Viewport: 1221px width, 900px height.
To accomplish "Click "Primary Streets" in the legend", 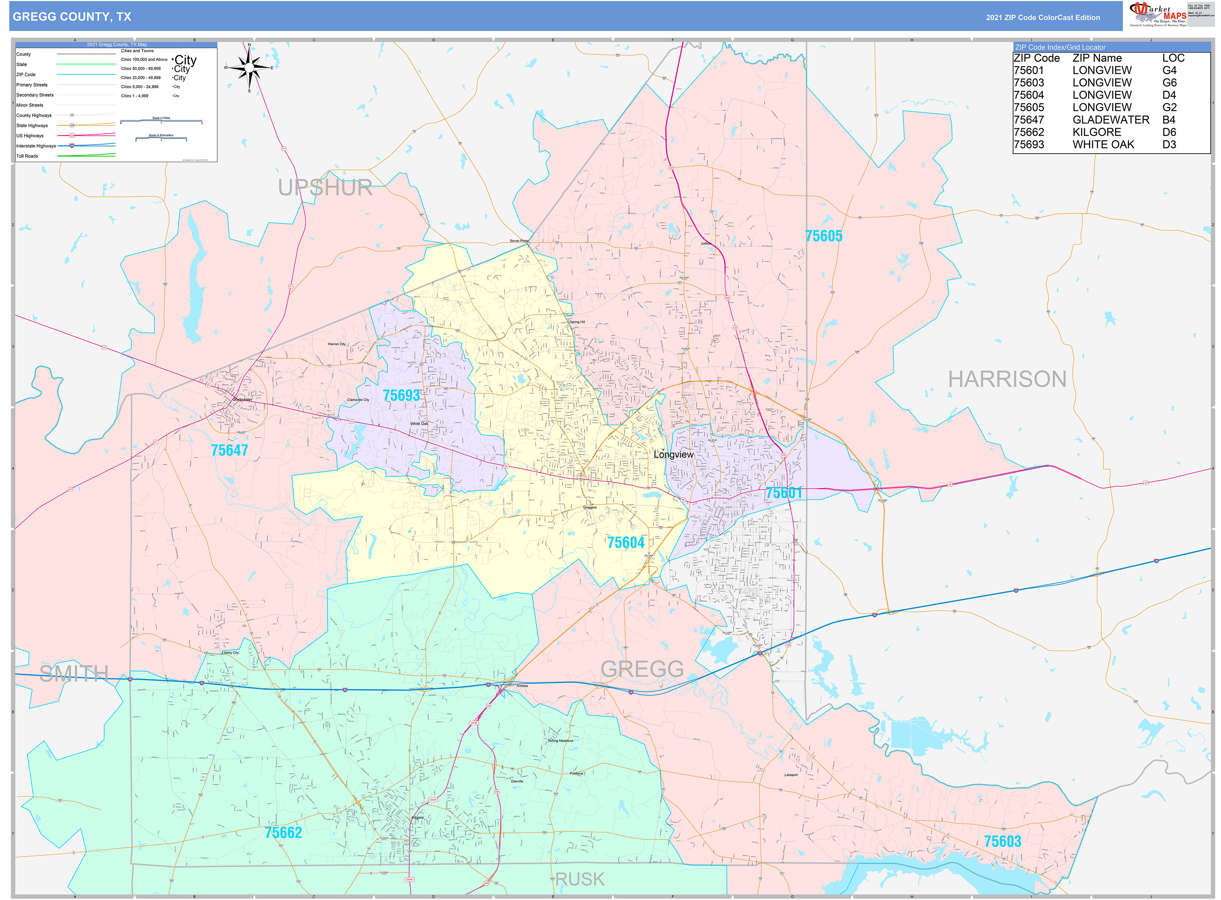I will tap(31, 85).
